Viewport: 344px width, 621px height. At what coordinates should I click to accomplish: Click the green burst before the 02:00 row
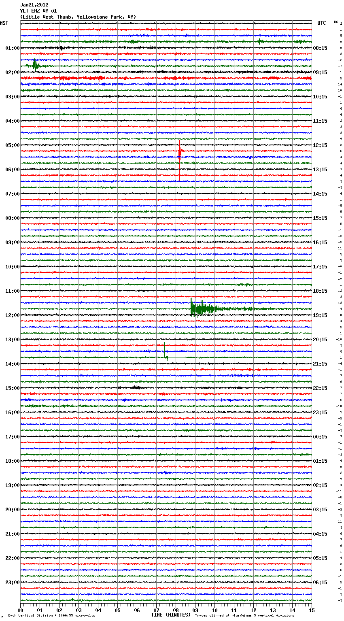click(35, 66)
